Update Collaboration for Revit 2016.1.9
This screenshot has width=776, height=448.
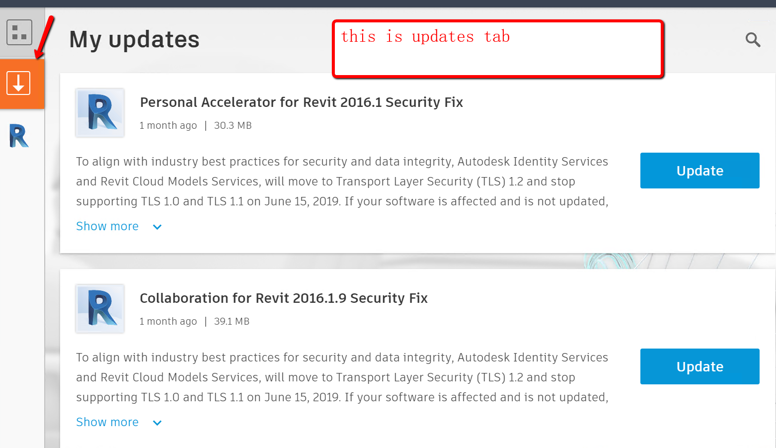click(x=699, y=366)
